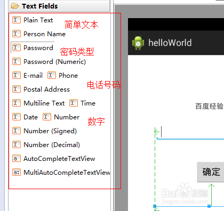The height and width of the screenshot is (211, 224).
Task: Pick the Number field icon
Action: point(47,117)
